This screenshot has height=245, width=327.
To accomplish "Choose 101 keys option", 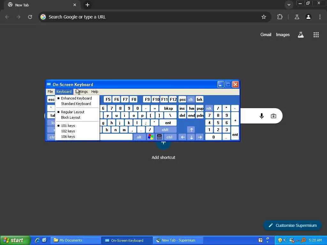I will (68, 126).
